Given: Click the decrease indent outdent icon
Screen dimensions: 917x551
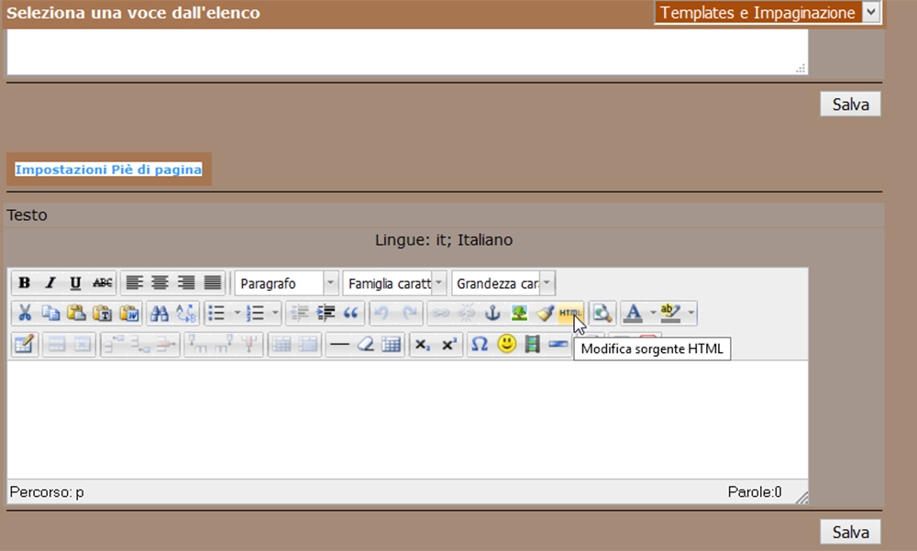Looking at the screenshot, I should tap(300, 313).
